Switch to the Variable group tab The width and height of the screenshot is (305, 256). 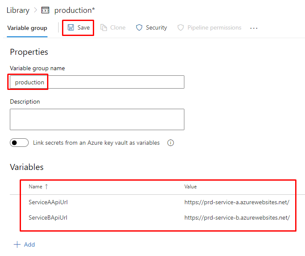[27, 28]
